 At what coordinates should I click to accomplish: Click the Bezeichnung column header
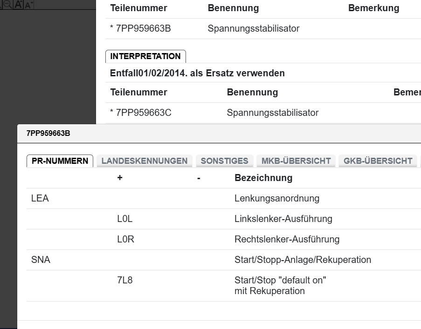pyautogui.click(x=263, y=178)
